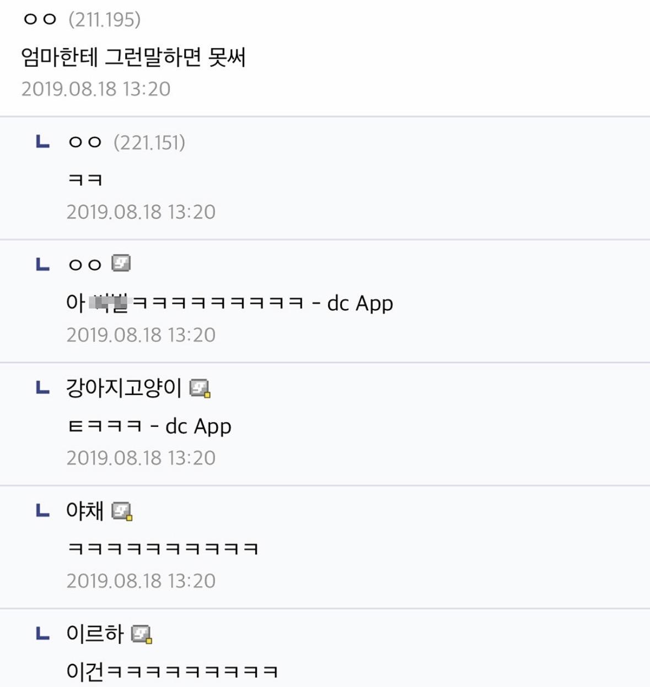Viewport: 650px width, 687px height.
Task: Click the top commenter ㅇㅇ (211.195)
Action: [81, 20]
